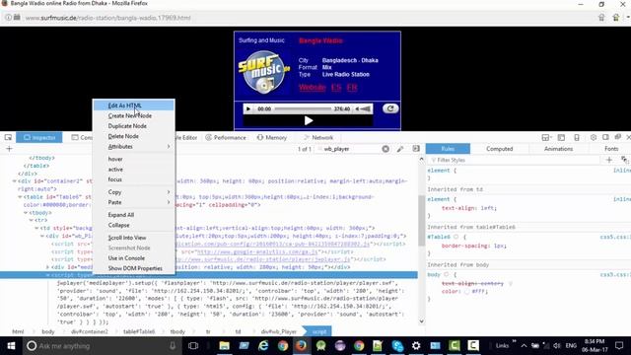This screenshot has width=631, height=355.
Task: Click the Filter Styles input field
Action: point(515,160)
